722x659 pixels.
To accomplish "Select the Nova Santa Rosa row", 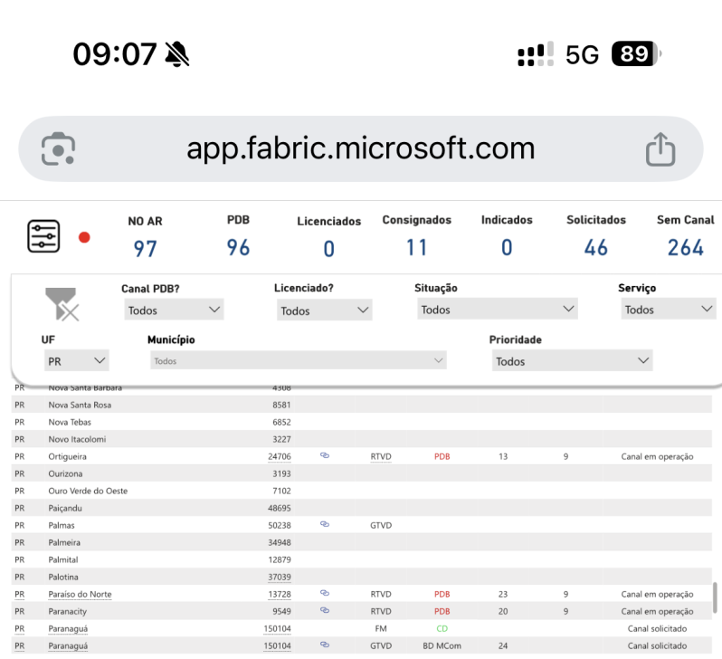I will (x=362, y=405).
